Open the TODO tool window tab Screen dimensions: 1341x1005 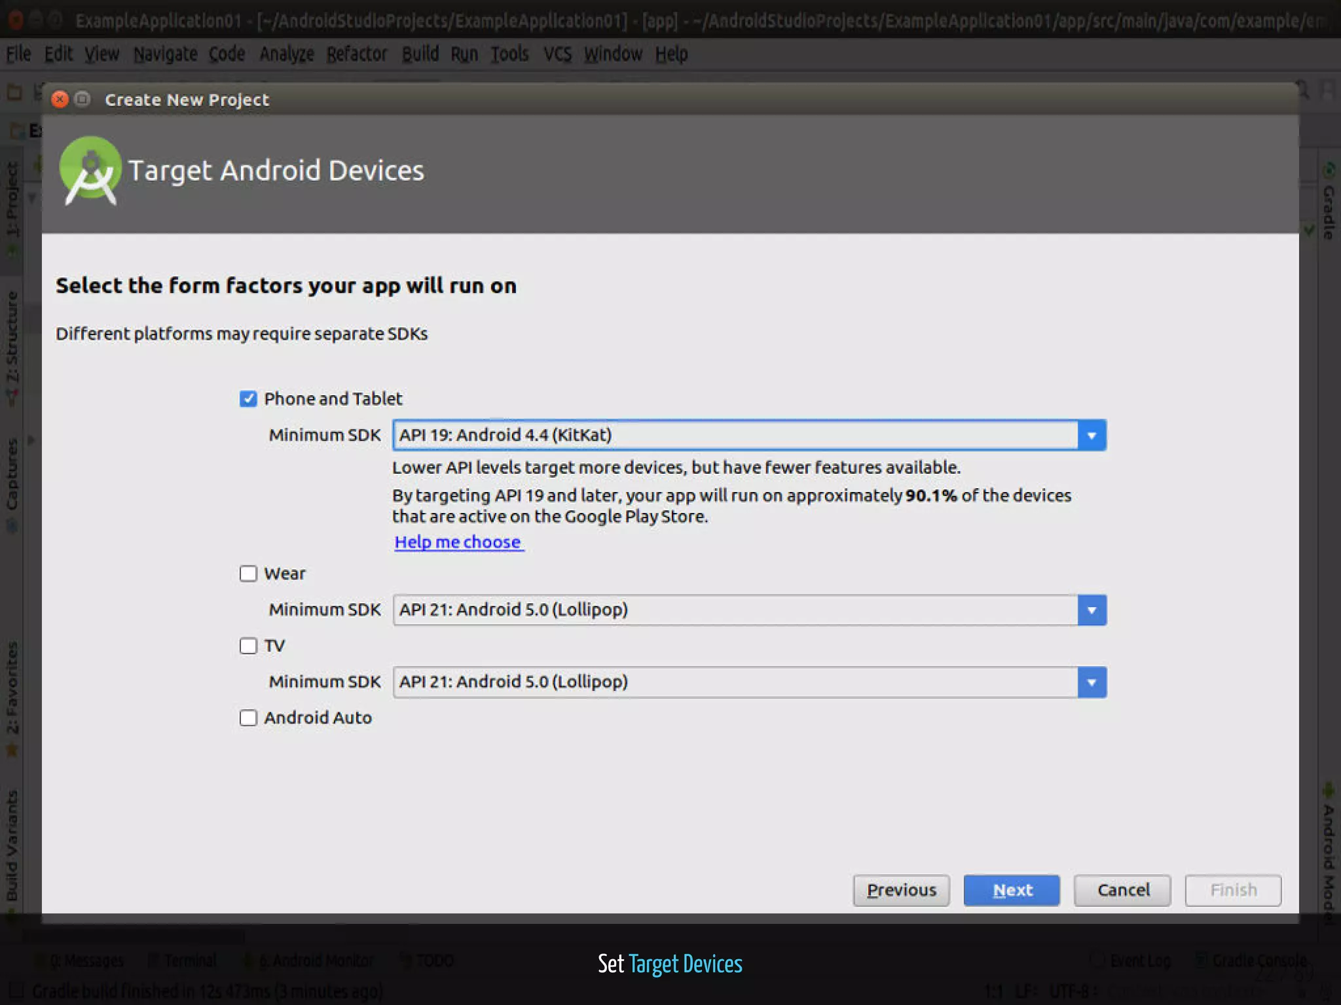pos(428,961)
